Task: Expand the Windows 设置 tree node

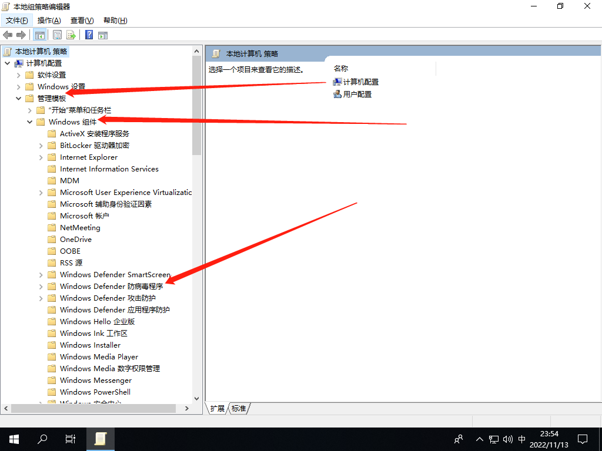Action: coord(18,87)
